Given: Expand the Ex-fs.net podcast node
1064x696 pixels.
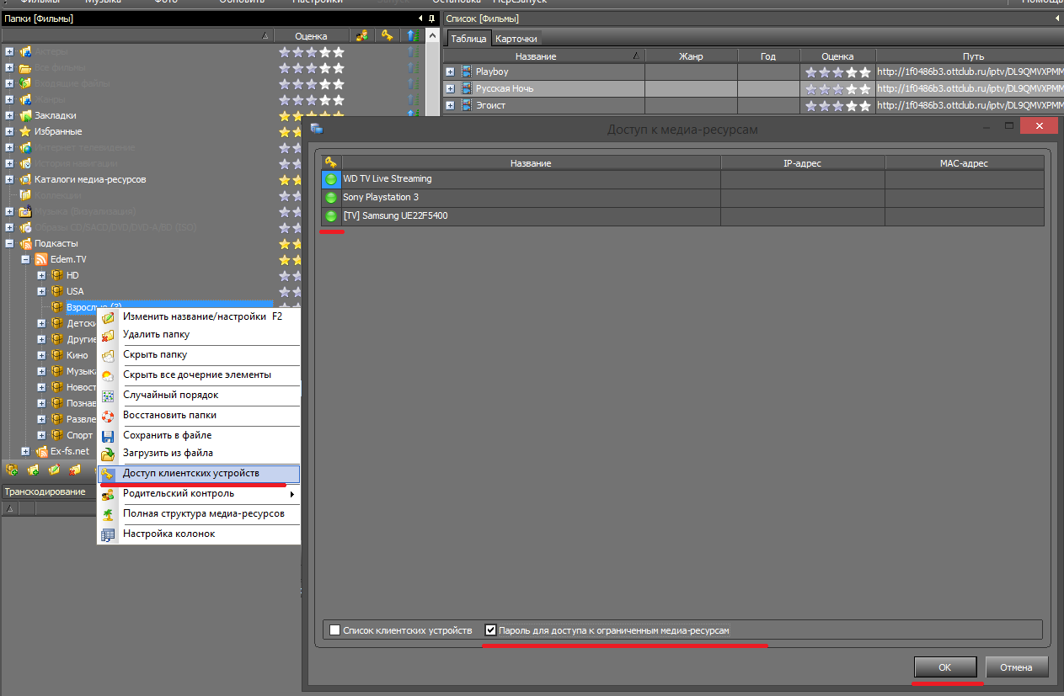Looking at the screenshot, I should (x=25, y=452).
